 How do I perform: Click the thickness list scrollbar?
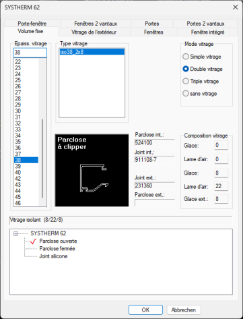coord(42,132)
